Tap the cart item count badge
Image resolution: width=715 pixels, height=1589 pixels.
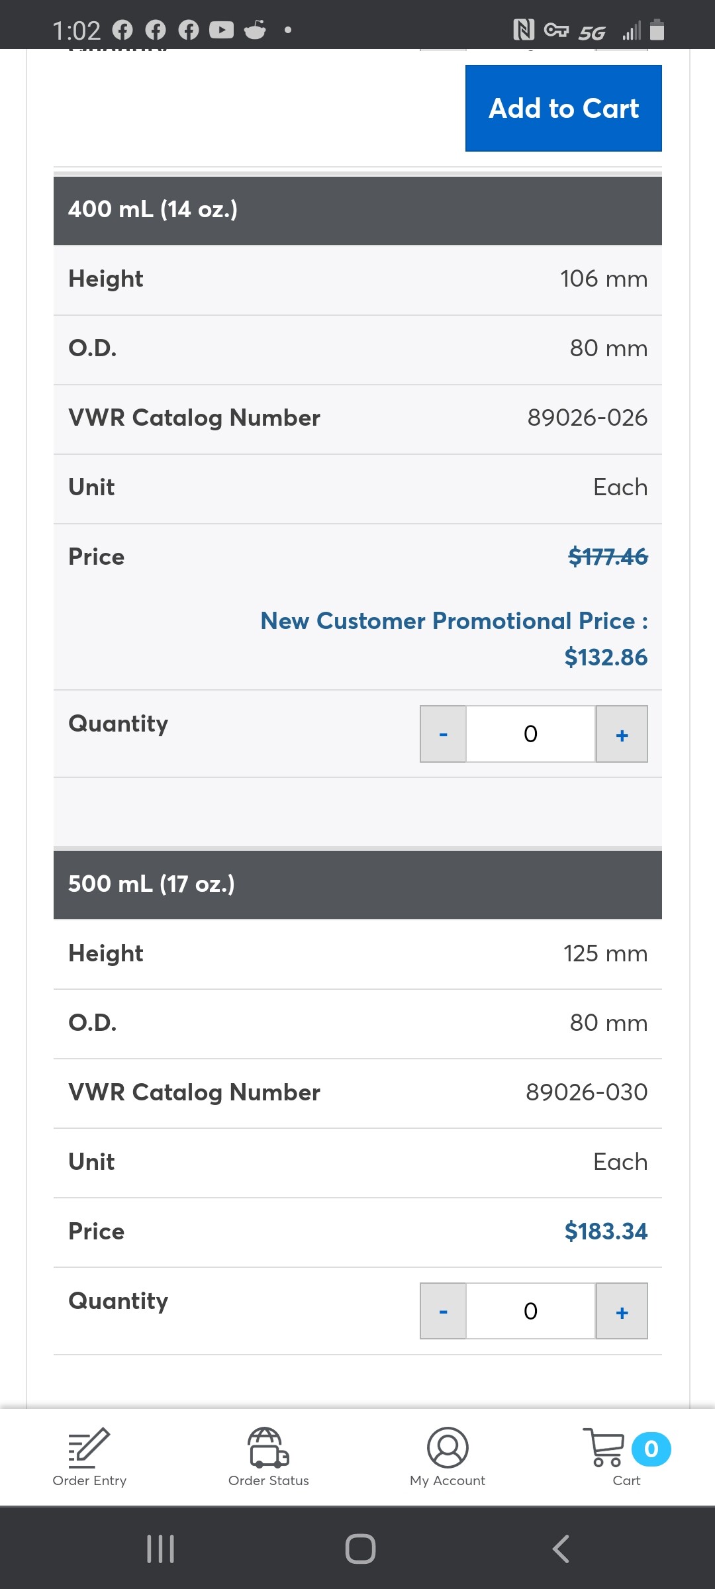coord(651,1449)
